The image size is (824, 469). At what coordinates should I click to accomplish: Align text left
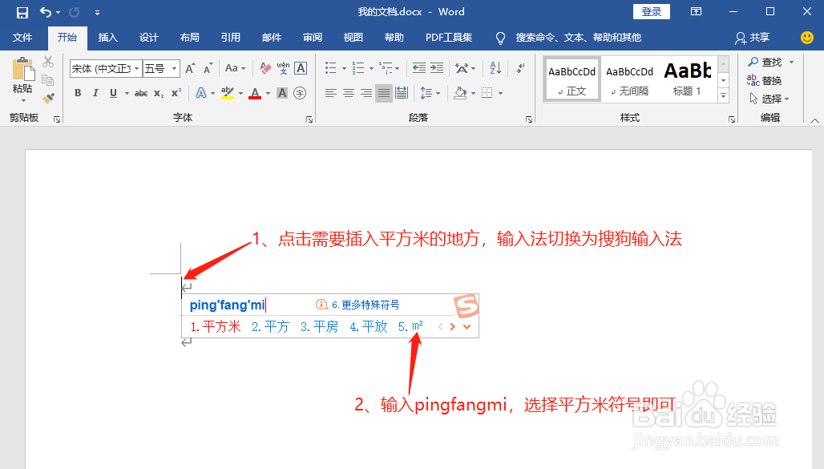click(x=330, y=93)
